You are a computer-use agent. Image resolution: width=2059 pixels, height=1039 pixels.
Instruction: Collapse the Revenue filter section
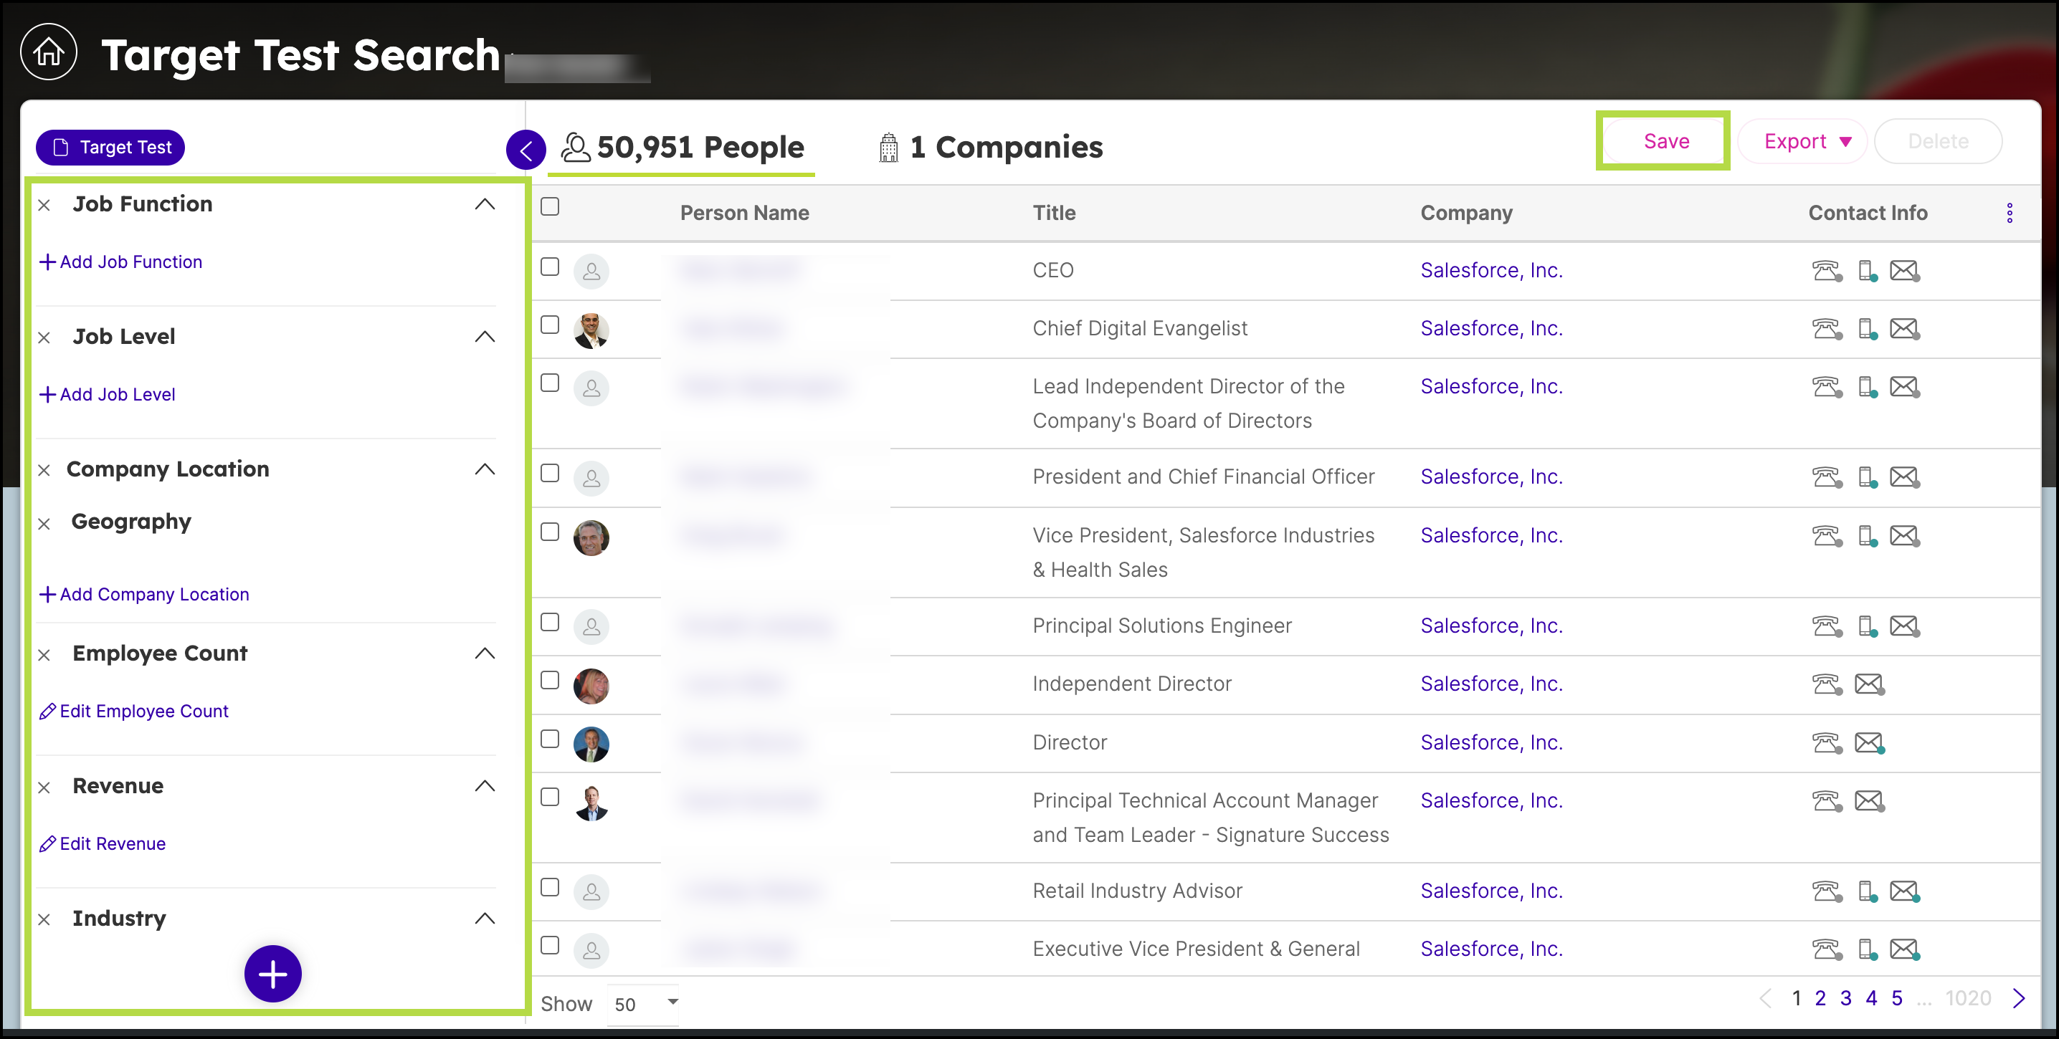point(485,787)
